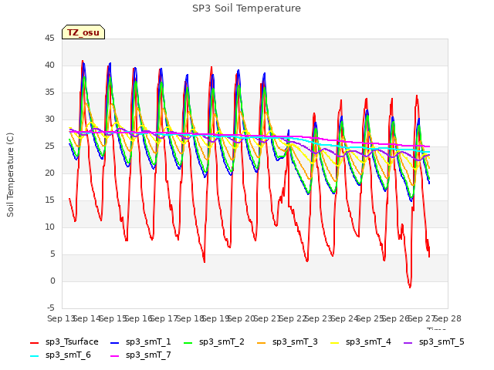Click the 10 y-axis tick label
Screen dimensions: 494x370
[49, 227]
